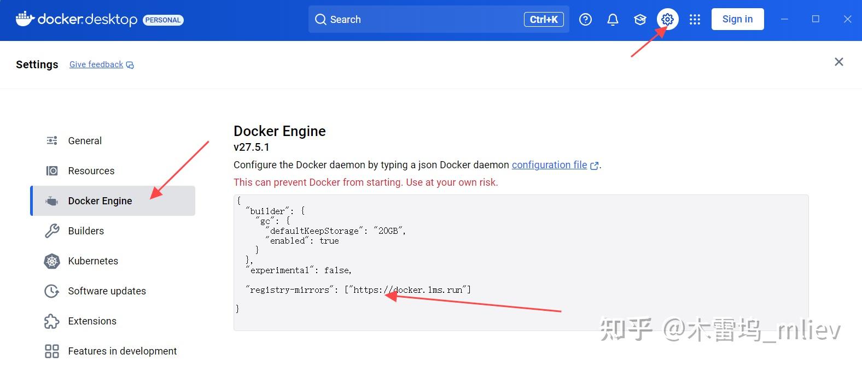
Task: Click the feedback external icon beside Give feedback
Action: click(130, 65)
